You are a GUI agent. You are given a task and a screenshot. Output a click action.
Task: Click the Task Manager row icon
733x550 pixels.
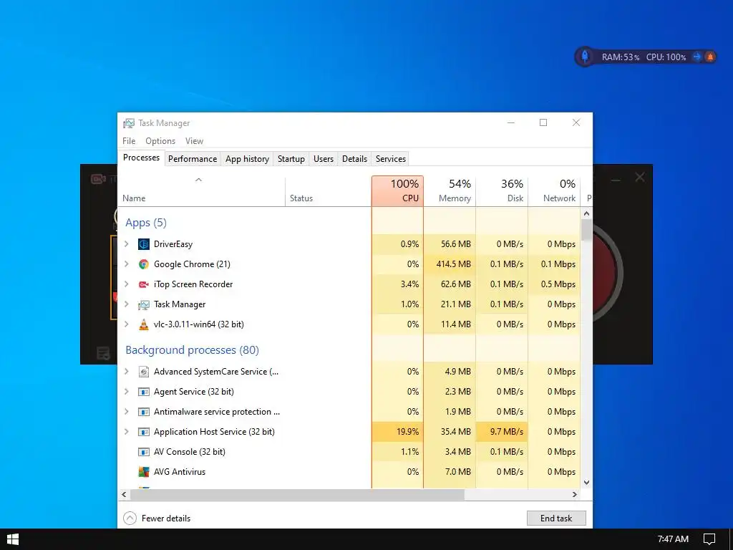(143, 304)
